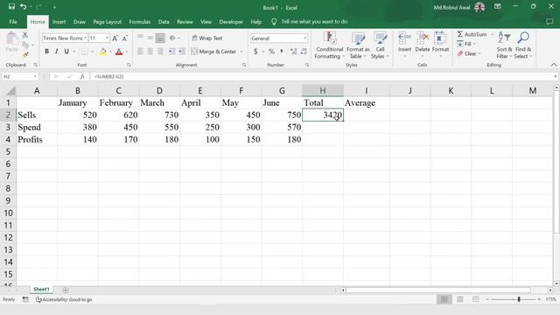Image resolution: width=560 pixels, height=315 pixels.
Task: Align text right
Action: 160,52
